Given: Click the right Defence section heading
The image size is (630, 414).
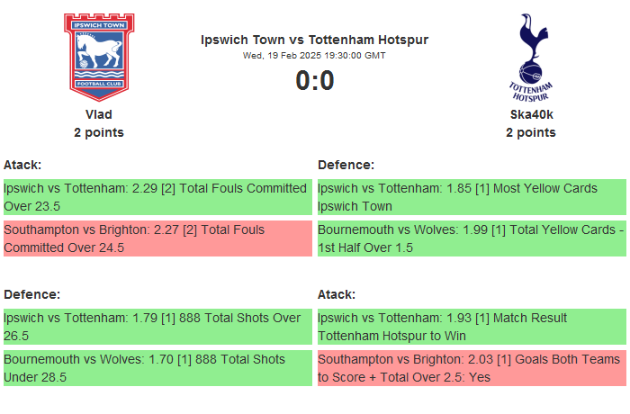Looking at the screenshot, I should tap(346, 165).
